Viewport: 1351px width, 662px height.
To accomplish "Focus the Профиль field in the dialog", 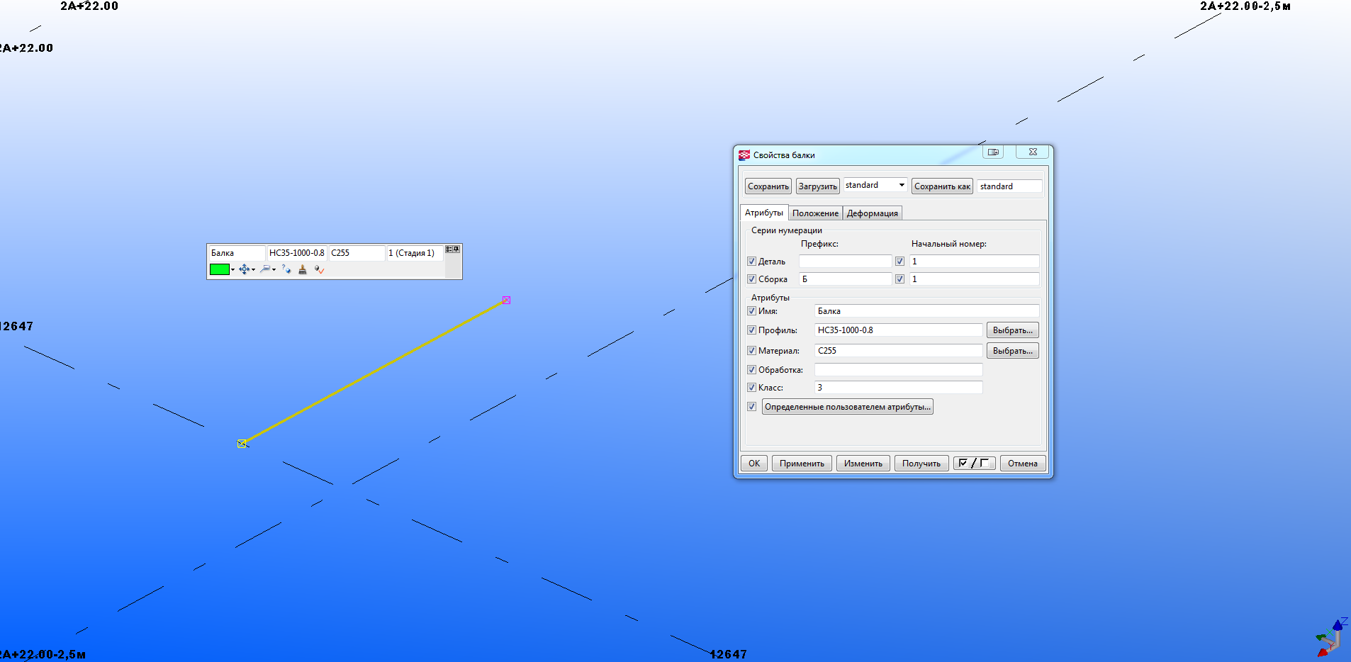I will click(x=899, y=330).
